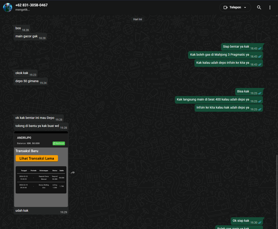This screenshot has height=229, width=278.
Task: Select the message "Bisa kak"
Action: (x=249, y=92)
